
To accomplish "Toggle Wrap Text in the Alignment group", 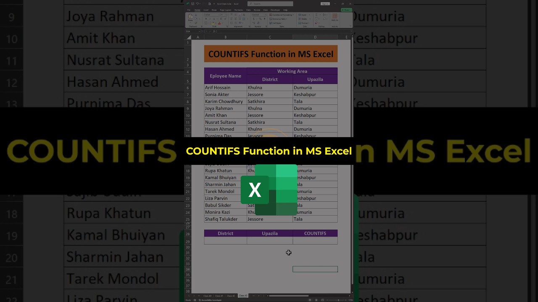I will point(244,15).
